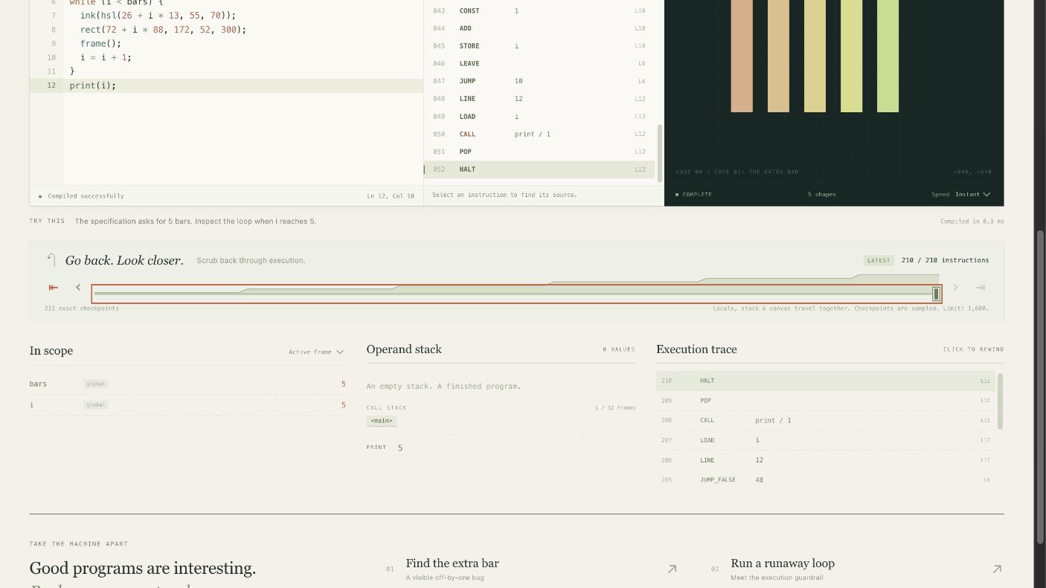Jump to first checkpoint in timeline
Viewport: 1046px width, 588px height.
click(53, 288)
